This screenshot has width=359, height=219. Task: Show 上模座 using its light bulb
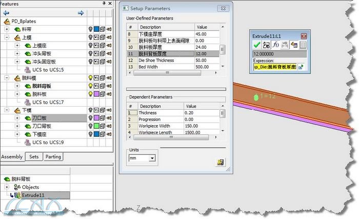coord(90,45)
